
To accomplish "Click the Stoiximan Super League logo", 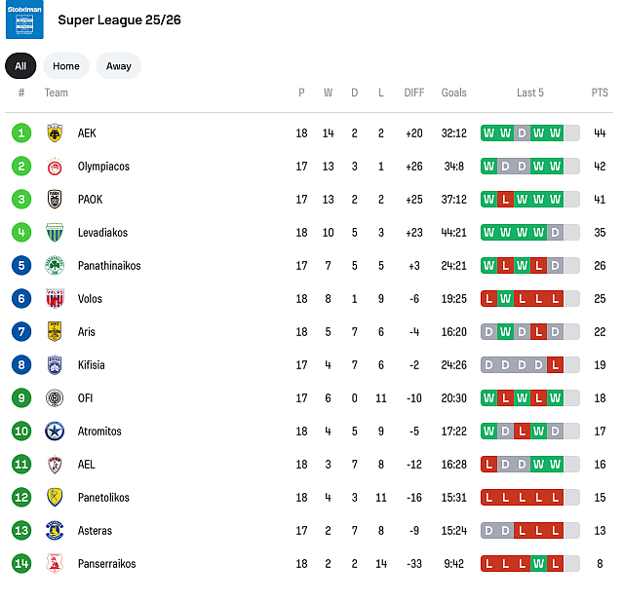I will click(24, 19).
